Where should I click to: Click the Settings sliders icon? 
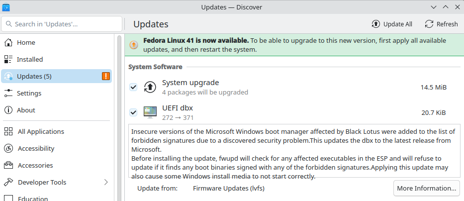click(x=8, y=93)
